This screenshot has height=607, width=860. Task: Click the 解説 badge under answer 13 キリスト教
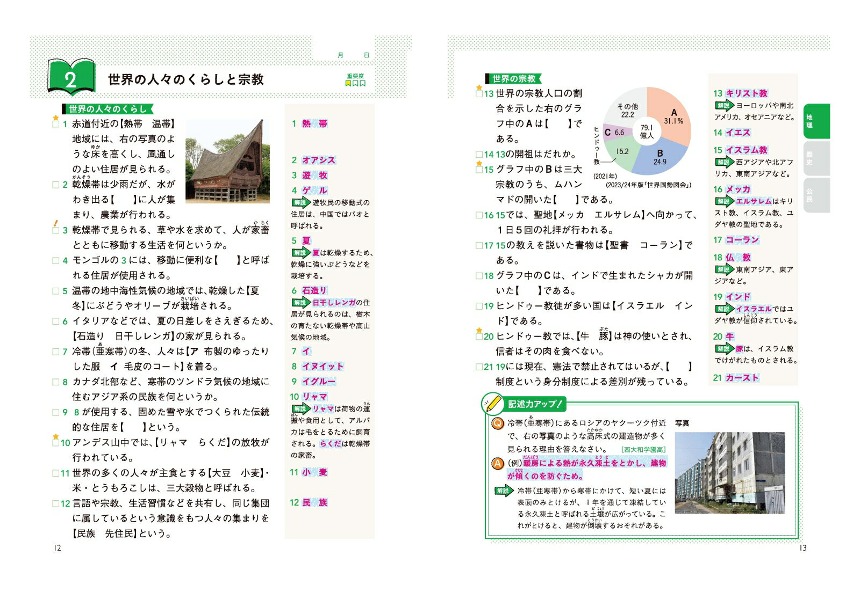(x=724, y=105)
